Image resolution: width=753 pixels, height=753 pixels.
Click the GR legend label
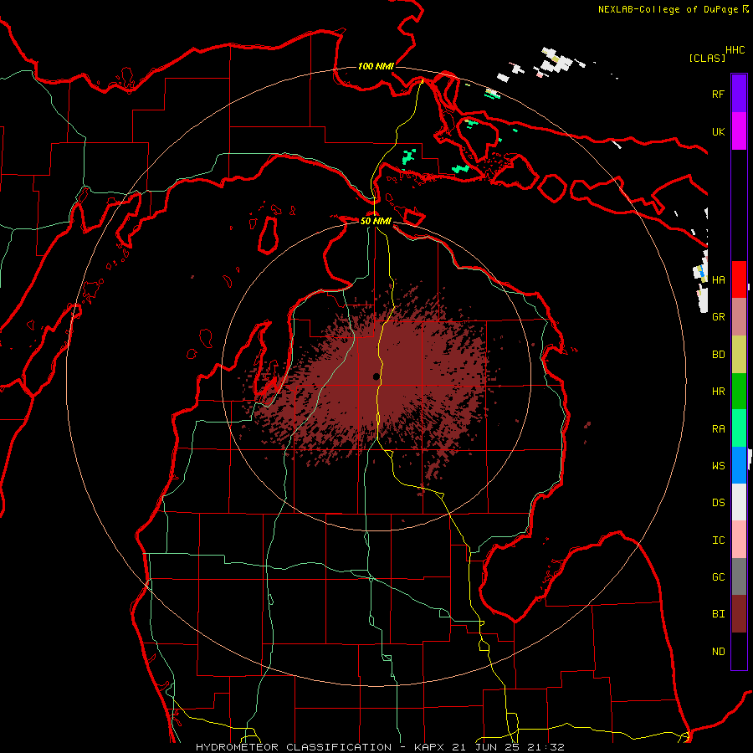point(719,317)
